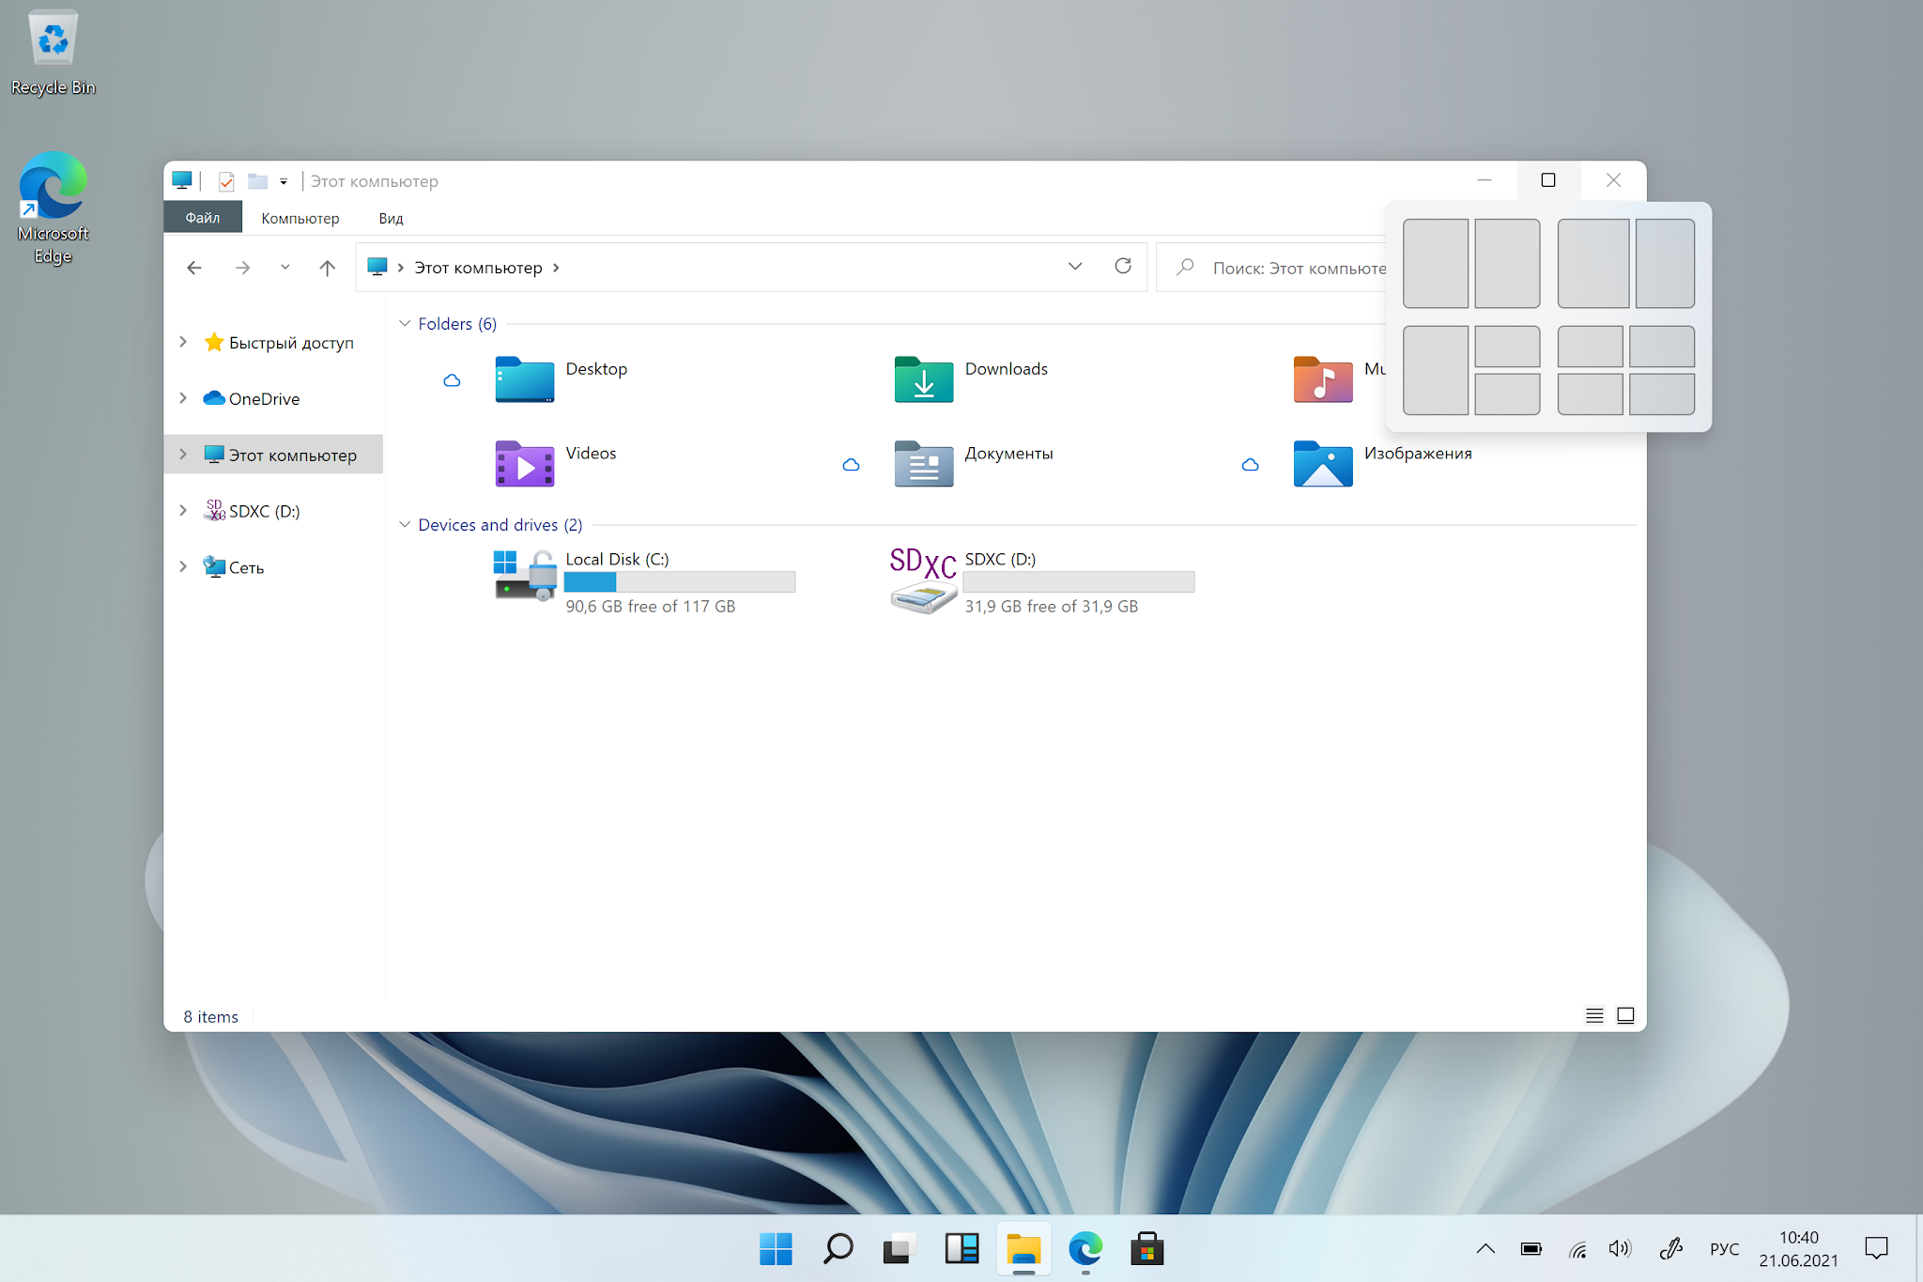Change keyboard layout via РУС indicator

1724,1249
